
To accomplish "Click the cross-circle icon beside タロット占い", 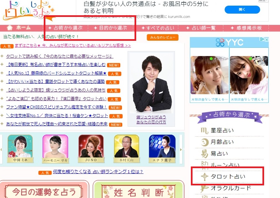I will [204, 177].
